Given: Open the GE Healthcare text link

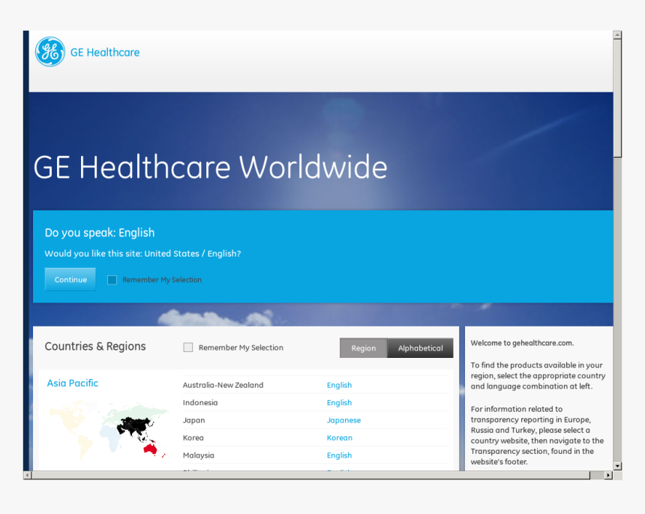Looking at the screenshot, I should tap(105, 53).
